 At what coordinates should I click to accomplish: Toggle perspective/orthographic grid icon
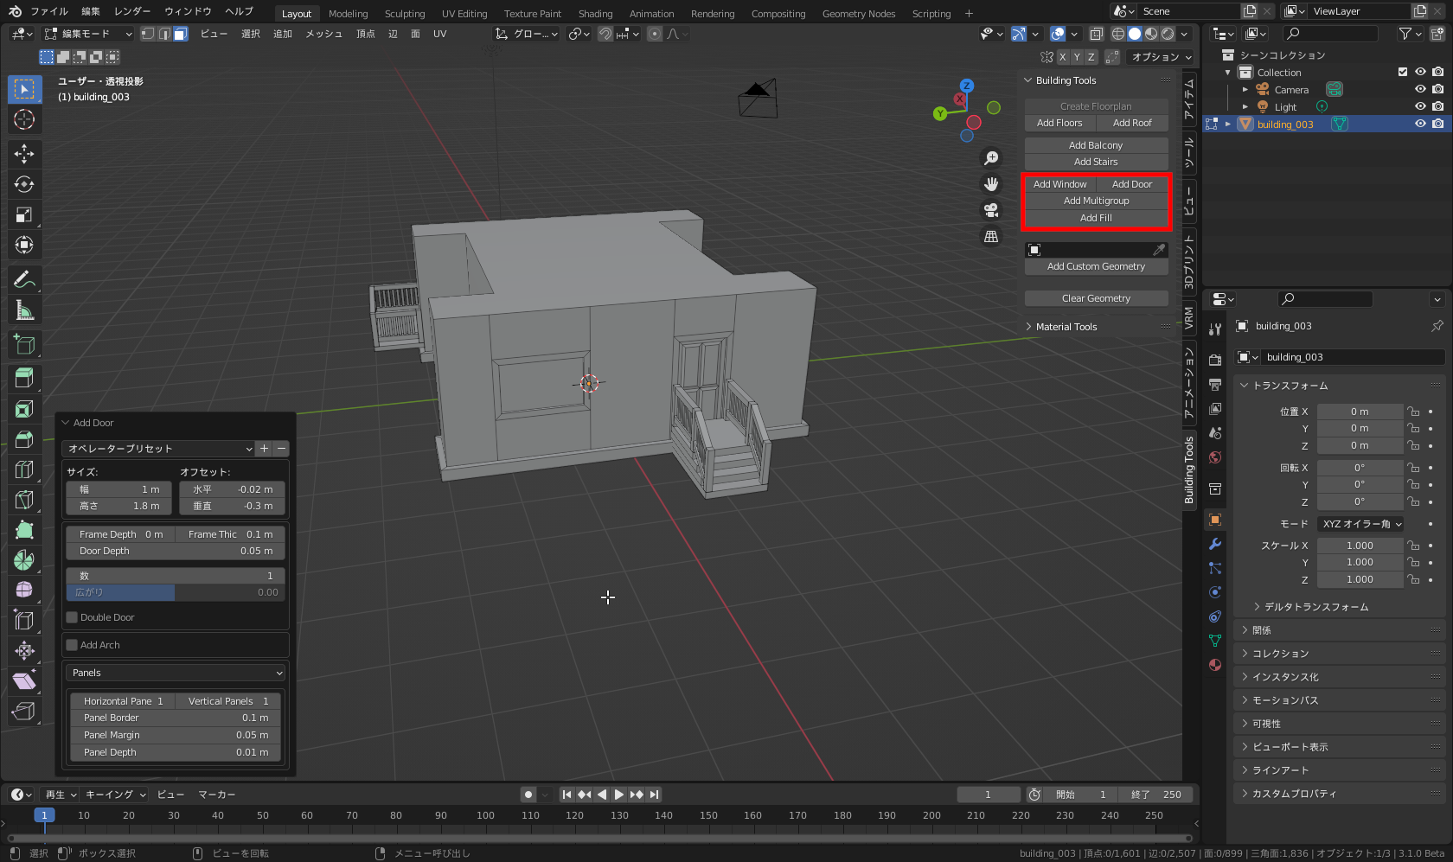coord(991,236)
